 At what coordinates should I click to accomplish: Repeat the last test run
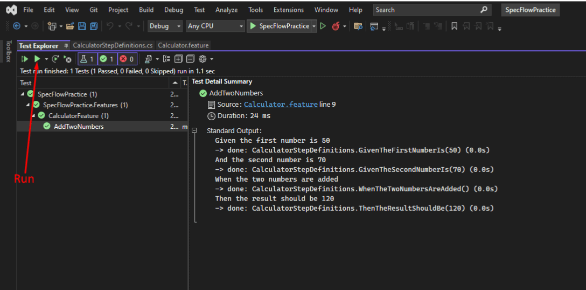pyautogui.click(x=55, y=59)
